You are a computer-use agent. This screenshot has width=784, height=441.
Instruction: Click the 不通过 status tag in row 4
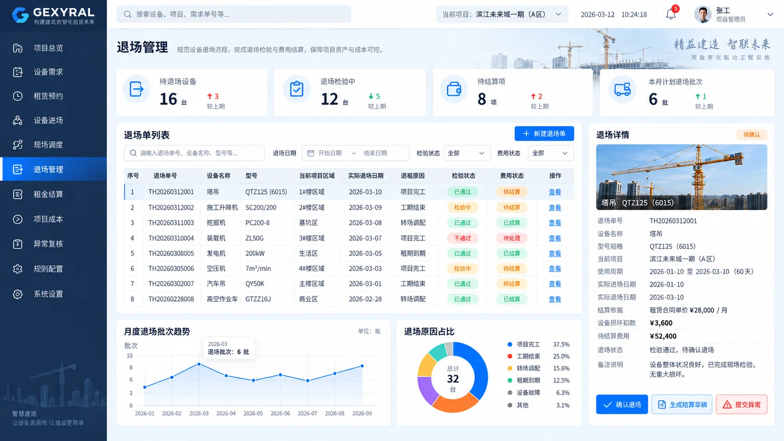(x=462, y=238)
